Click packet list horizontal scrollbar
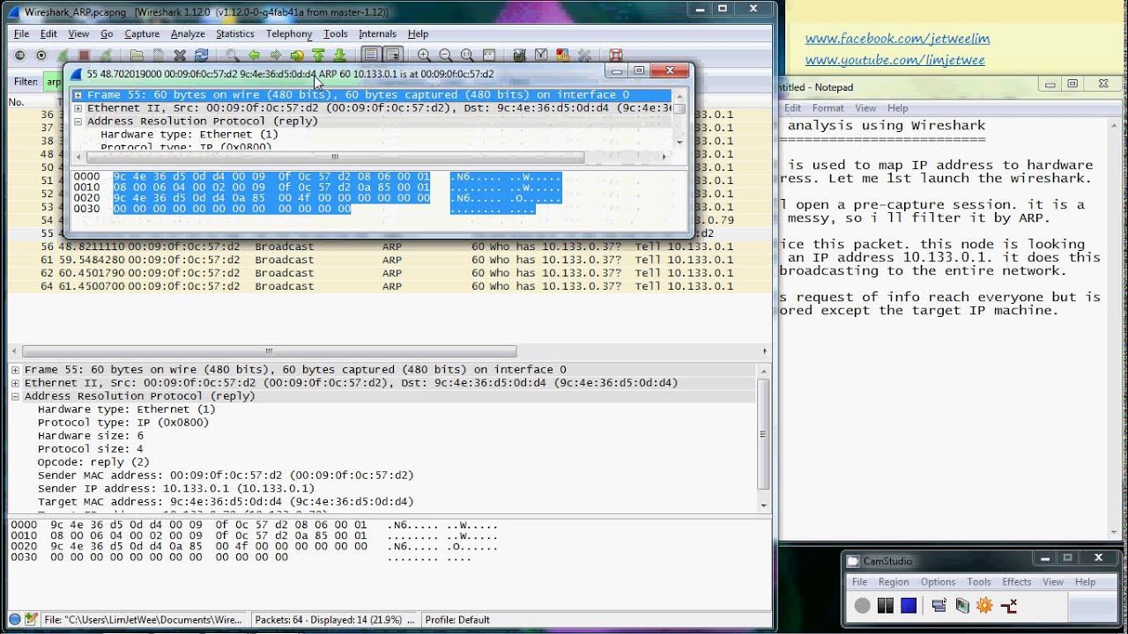The width and height of the screenshot is (1128, 634). (270, 351)
